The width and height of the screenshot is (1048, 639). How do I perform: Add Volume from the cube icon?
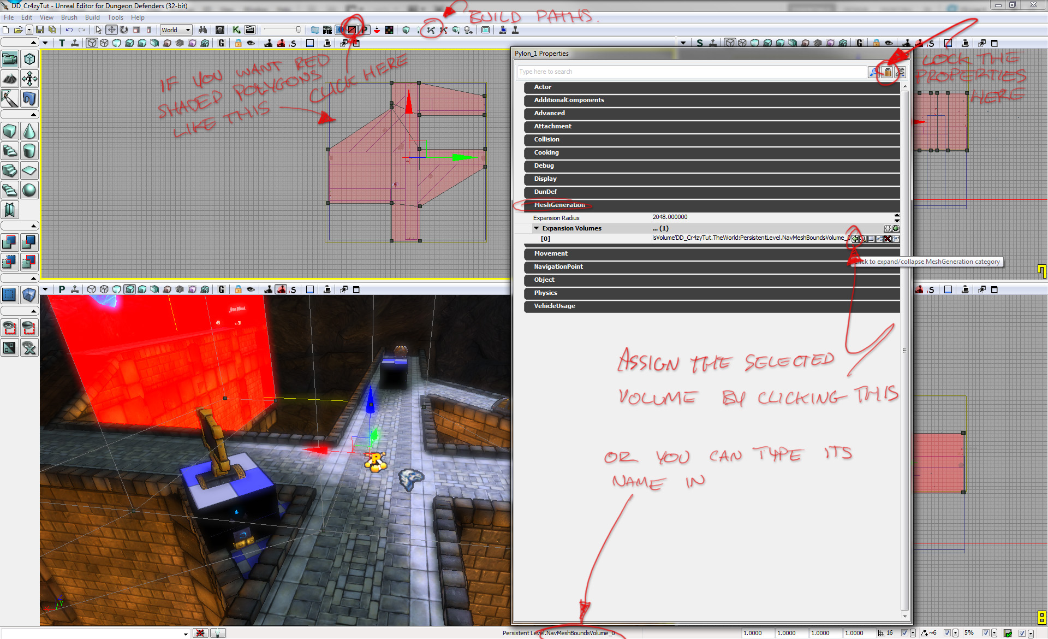pyautogui.click(x=29, y=295)
